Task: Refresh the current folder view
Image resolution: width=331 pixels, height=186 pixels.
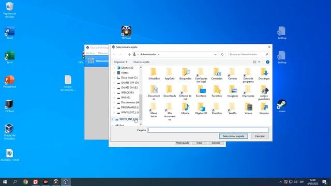Action: click(x=222, y=54)
